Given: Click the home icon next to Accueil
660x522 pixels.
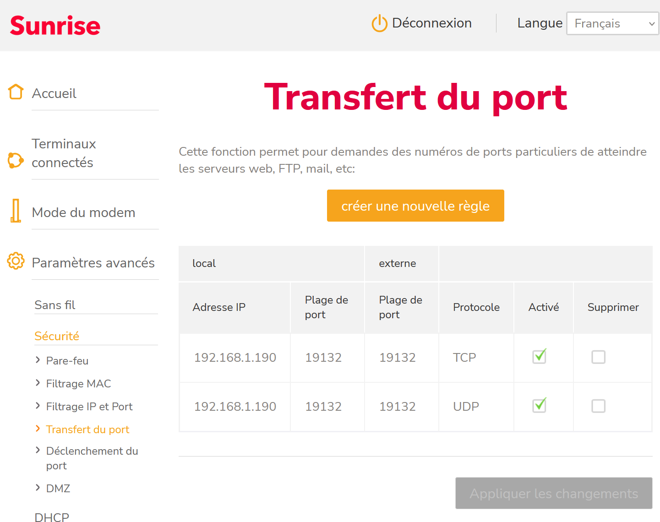Looking at the screenshot, I should (x=16, y=92).
